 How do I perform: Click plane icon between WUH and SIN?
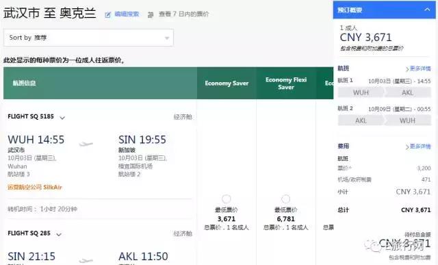click(x=86, y=144)
